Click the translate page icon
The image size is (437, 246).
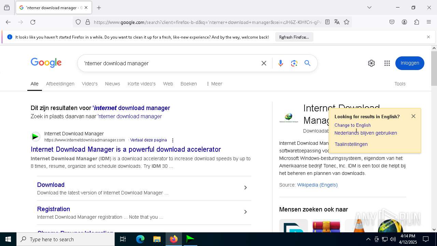337,22
